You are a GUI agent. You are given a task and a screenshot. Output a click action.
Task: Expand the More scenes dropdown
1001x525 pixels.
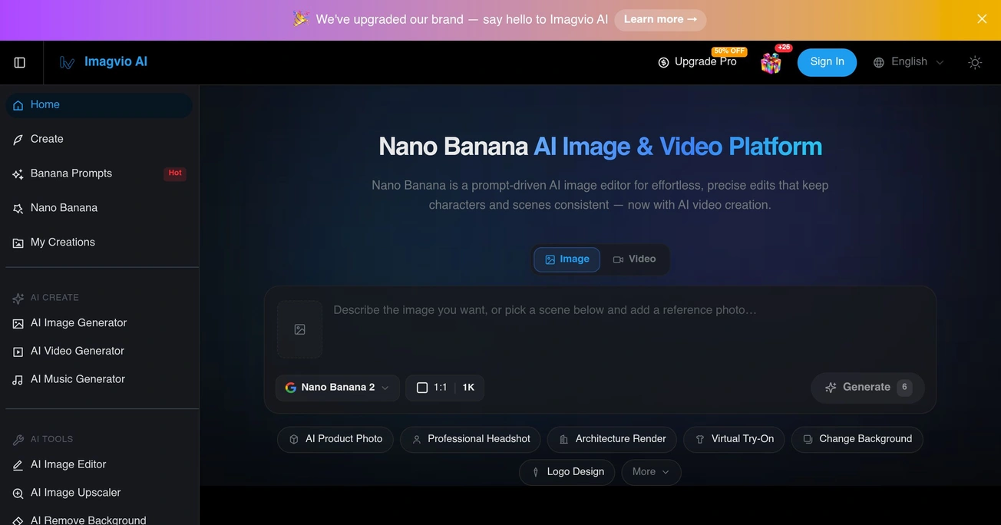(x=651, y=472)
